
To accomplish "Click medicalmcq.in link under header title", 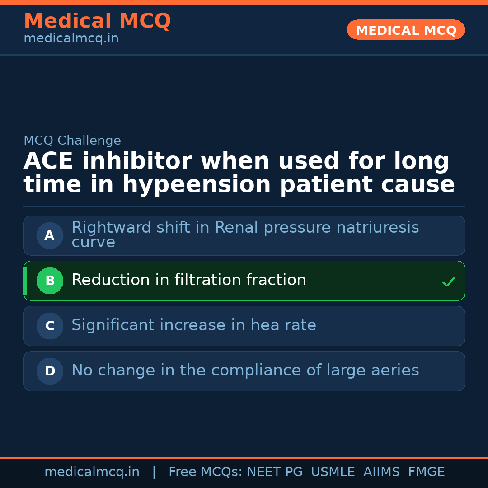I will click(71, 39).
